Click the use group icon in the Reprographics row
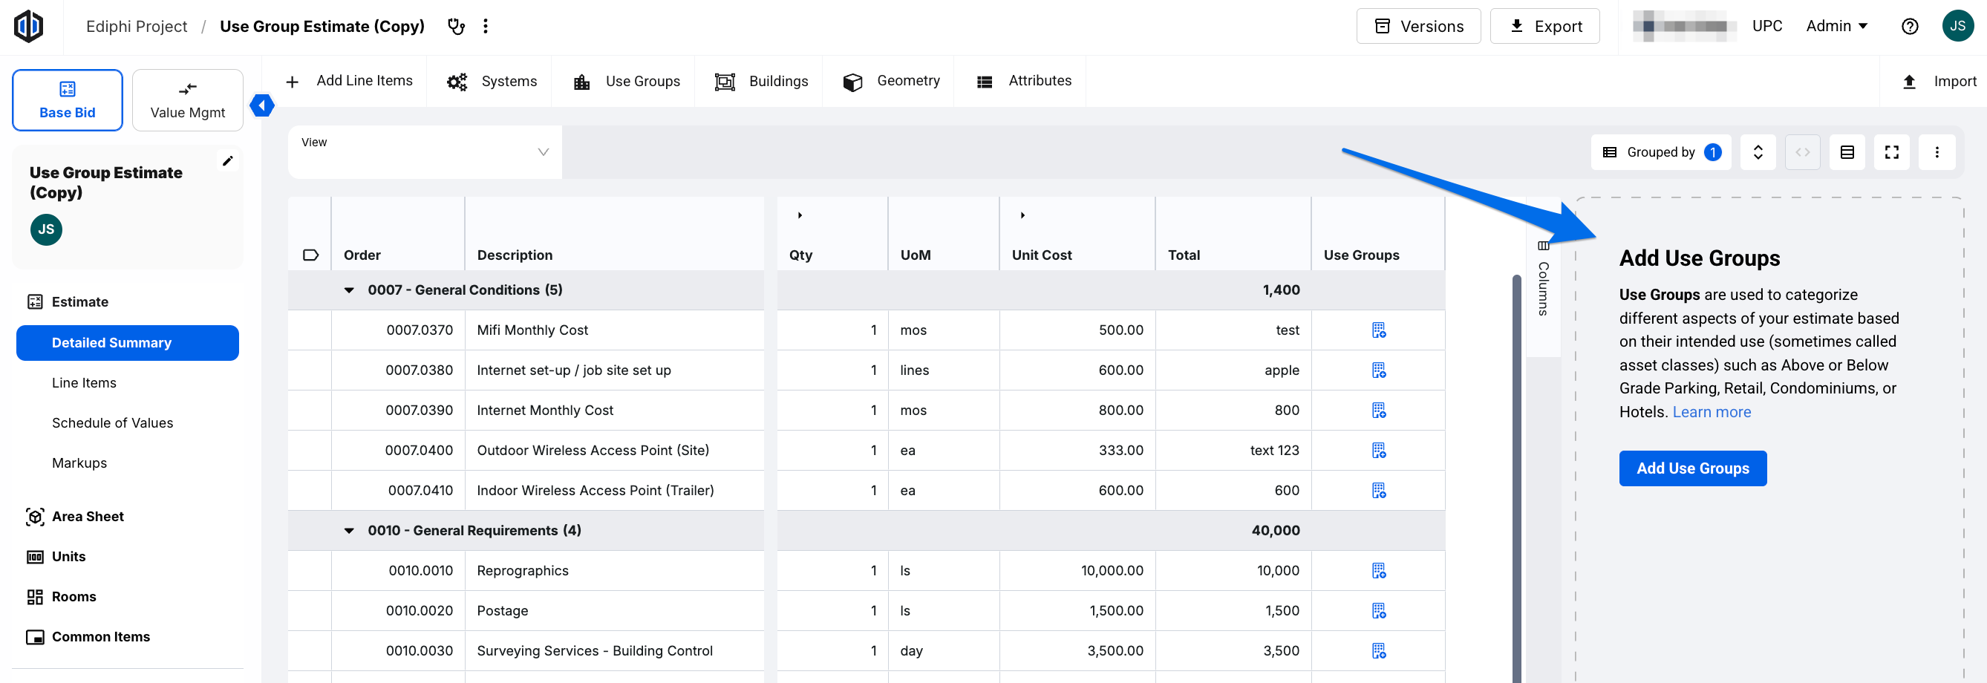 (1378, 570)
